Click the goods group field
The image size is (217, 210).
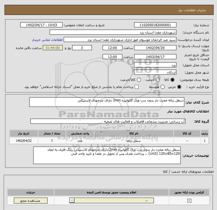(x=108, y=121)
